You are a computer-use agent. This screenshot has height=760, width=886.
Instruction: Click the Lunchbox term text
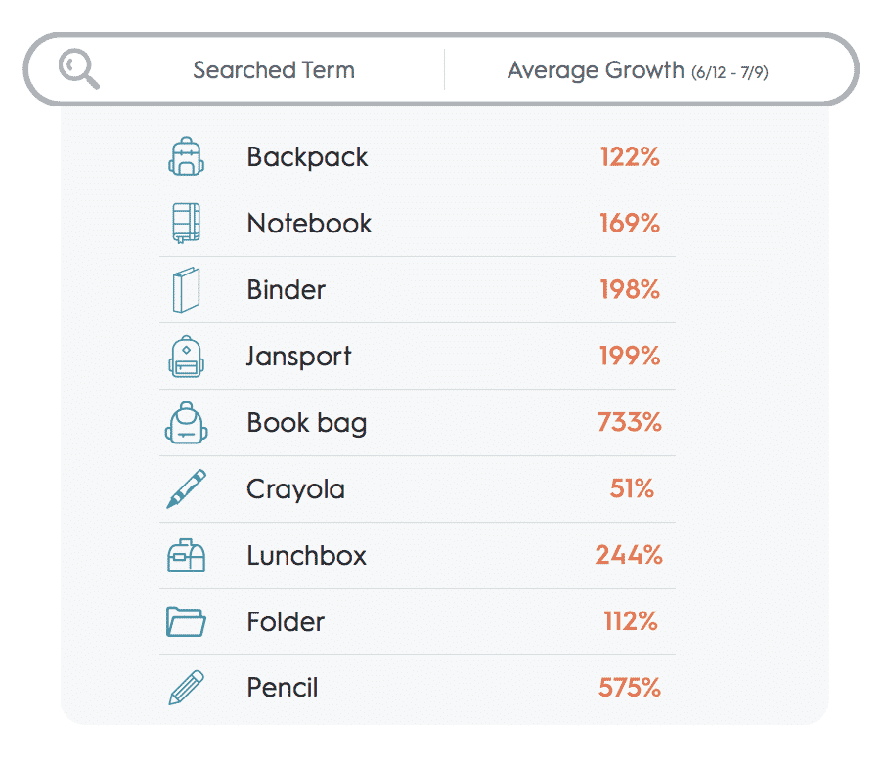(x=307, y=555)
